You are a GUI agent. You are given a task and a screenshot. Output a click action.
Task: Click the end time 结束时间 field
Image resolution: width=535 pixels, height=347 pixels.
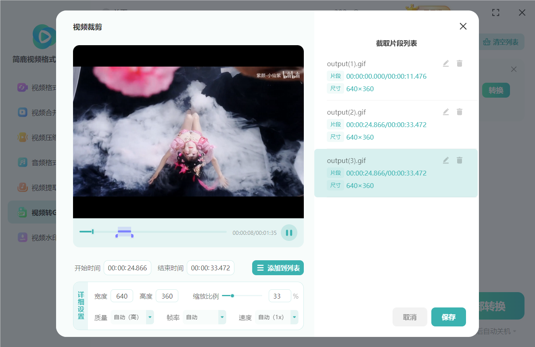pyautogui.click(x=211, y=268)
